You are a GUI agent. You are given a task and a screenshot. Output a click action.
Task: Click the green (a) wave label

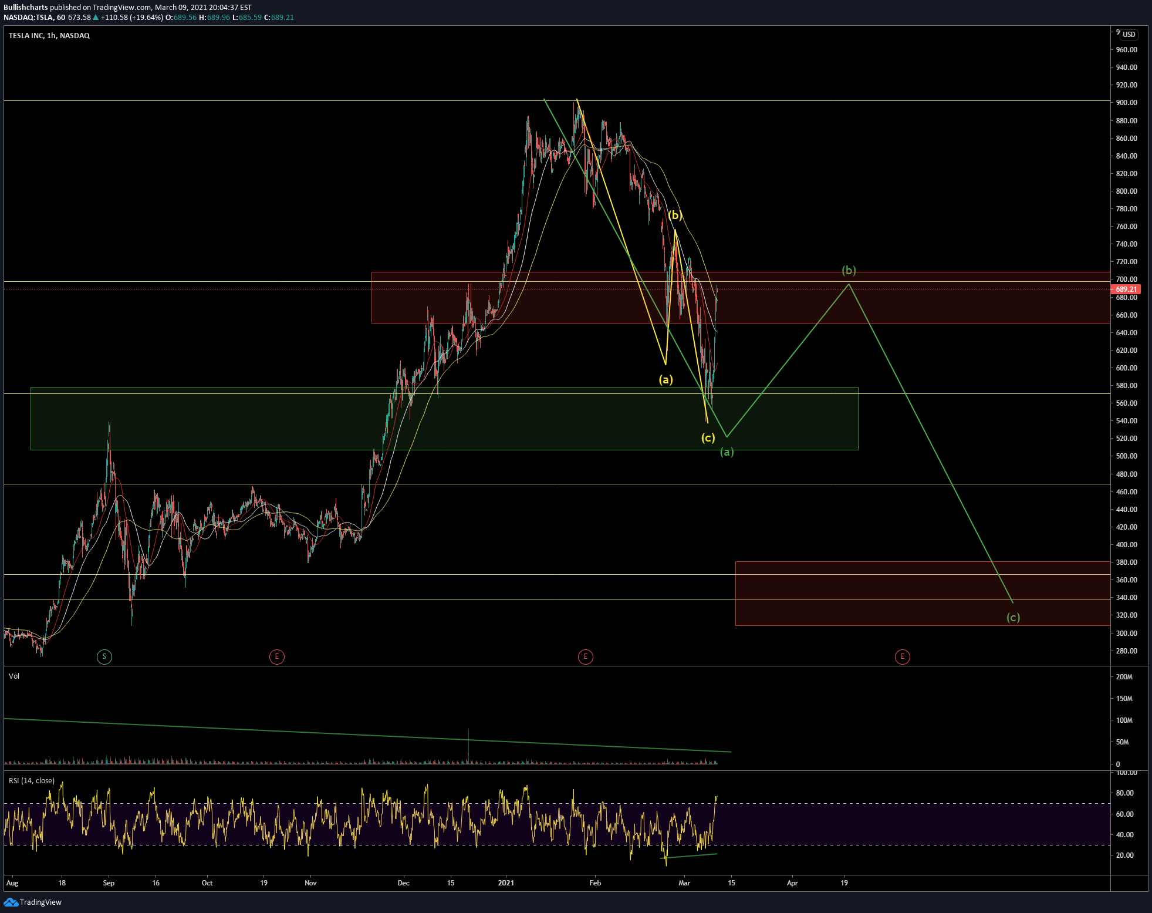(727, 452)
